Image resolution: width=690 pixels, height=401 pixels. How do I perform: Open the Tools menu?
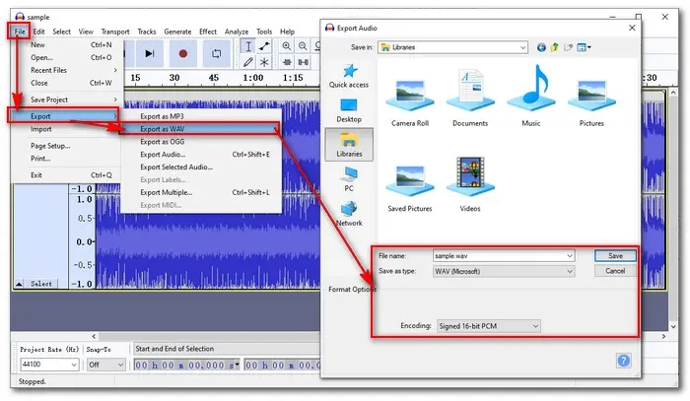264,32
